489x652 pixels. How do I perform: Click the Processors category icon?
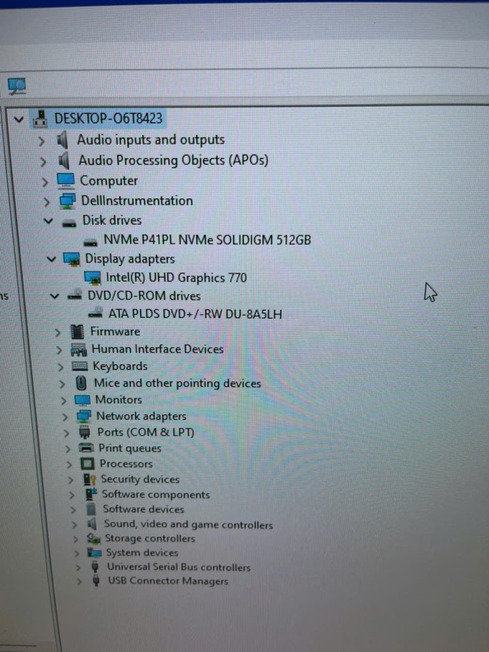87,464
